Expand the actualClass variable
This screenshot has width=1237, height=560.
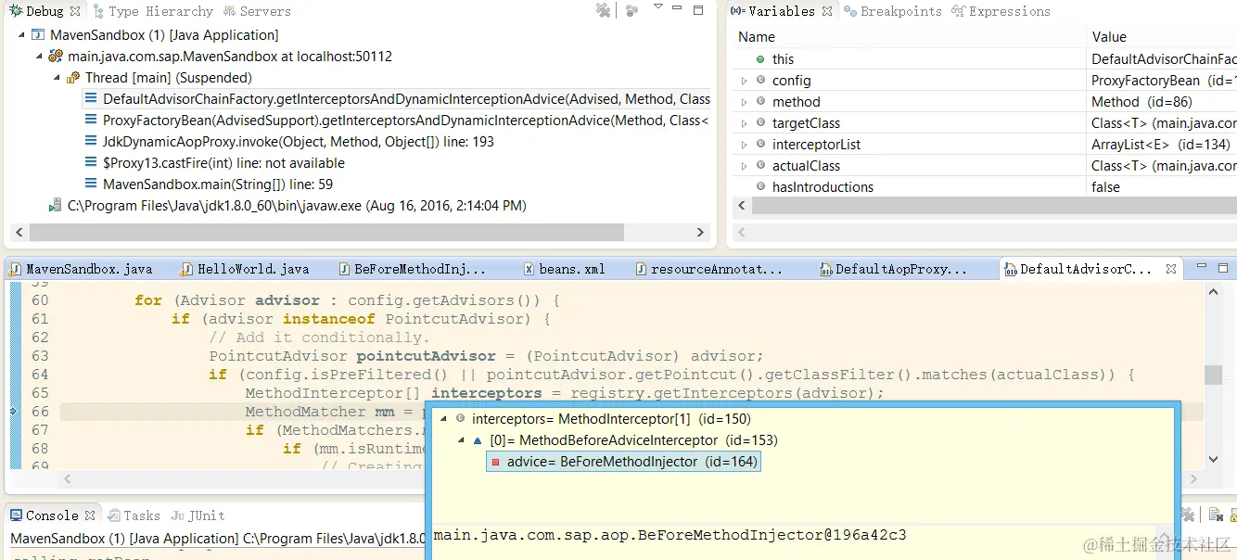[744, 166]
